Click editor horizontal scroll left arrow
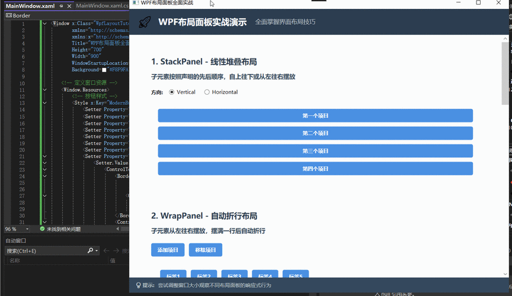Viewport: 512px width, 296px height. (x=117, y=229)
